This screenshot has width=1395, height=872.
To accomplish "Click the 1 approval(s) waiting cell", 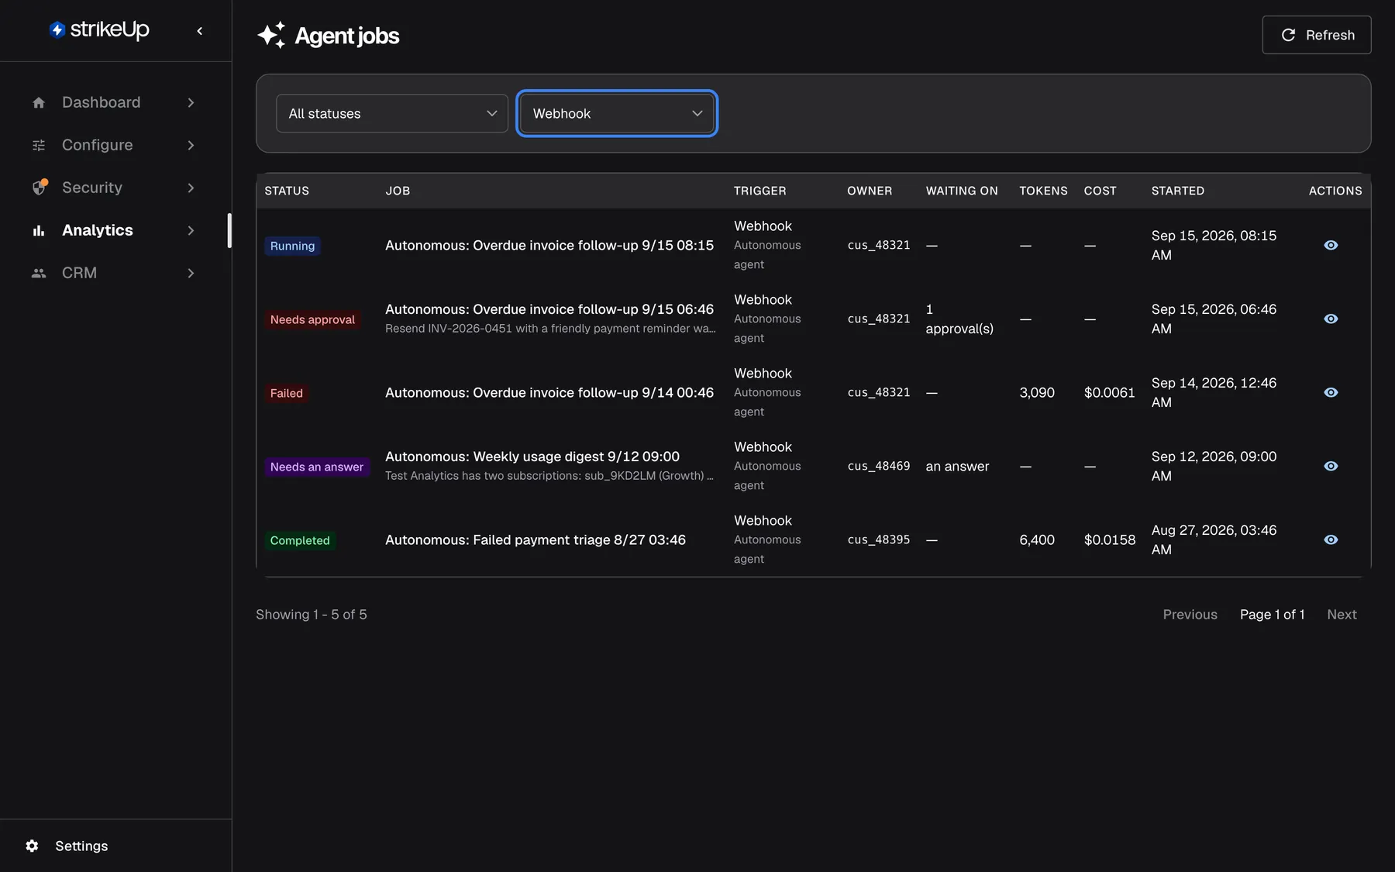I will click(x=959, y=319).
